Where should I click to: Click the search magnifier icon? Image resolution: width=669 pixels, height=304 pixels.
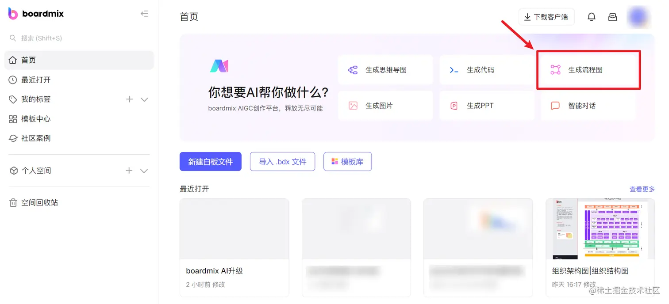coord(13,38)
